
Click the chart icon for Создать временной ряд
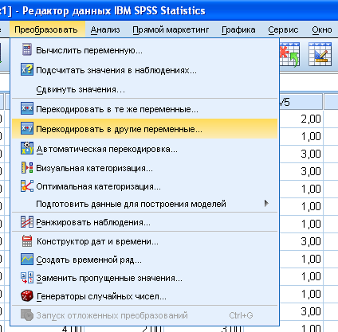pyautogui.click(x=27, y=260)
